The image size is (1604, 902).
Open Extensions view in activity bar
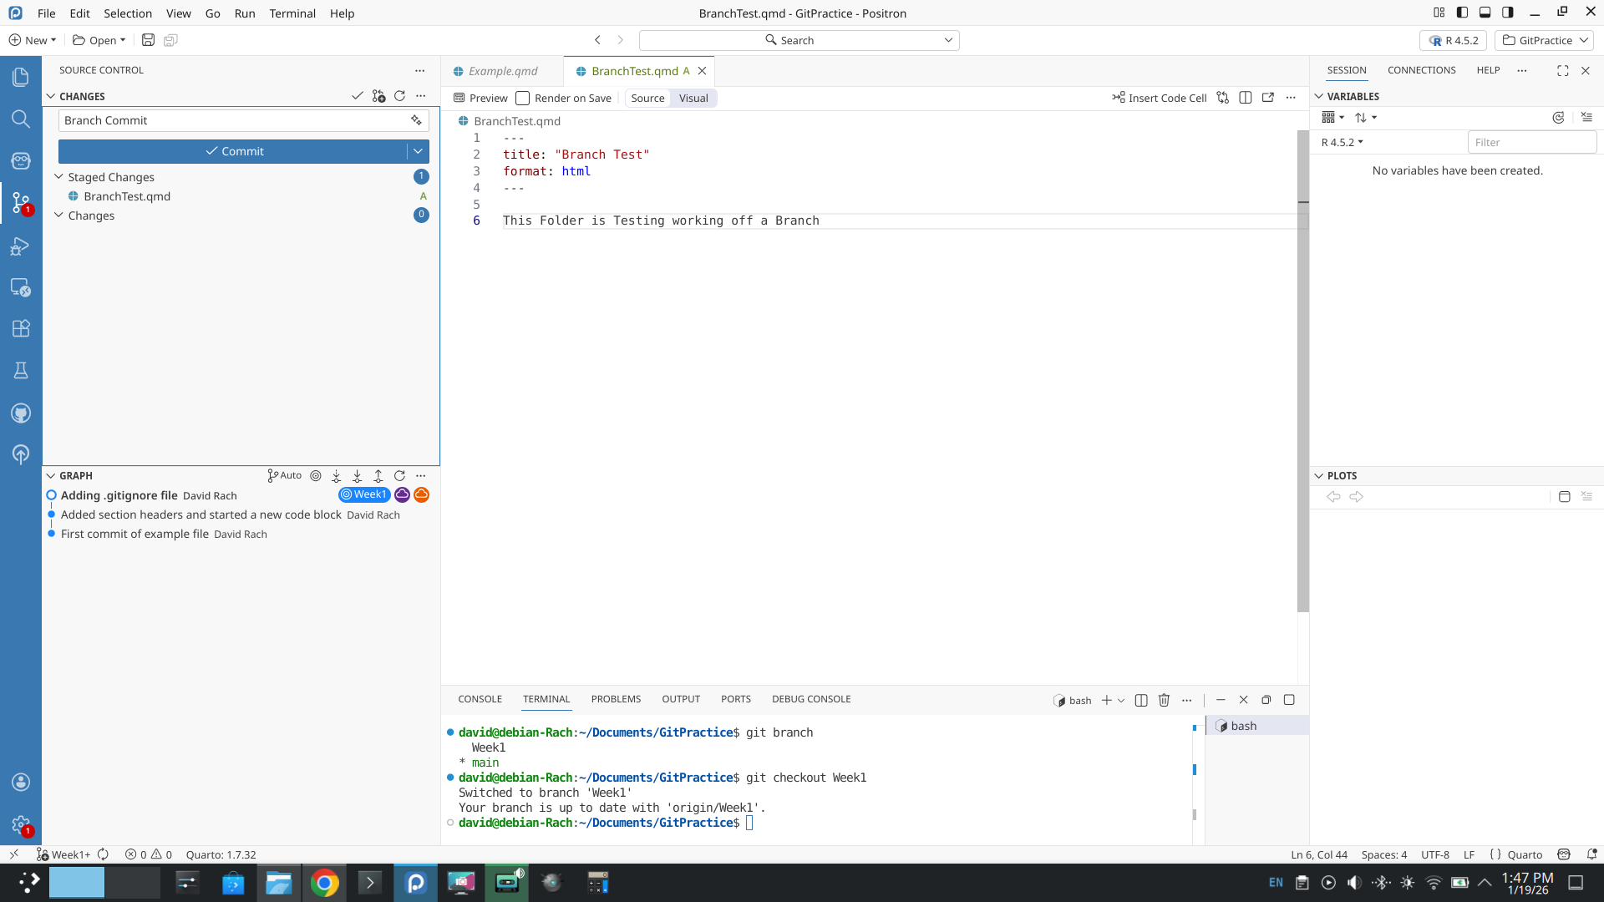(x=21, y=328)
